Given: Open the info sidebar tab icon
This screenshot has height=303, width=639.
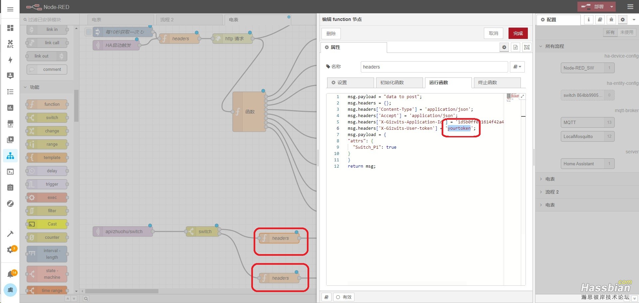Looking at the screenshot, I should pos(588,20).
